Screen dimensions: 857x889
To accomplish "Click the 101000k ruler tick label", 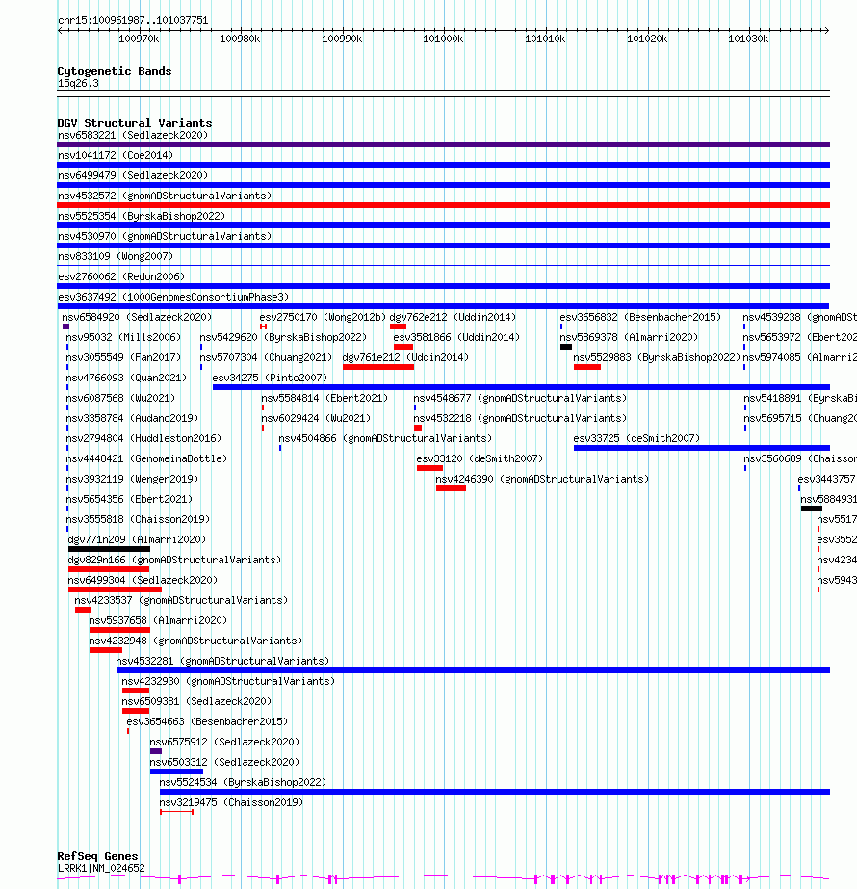I will click(443, 39).
